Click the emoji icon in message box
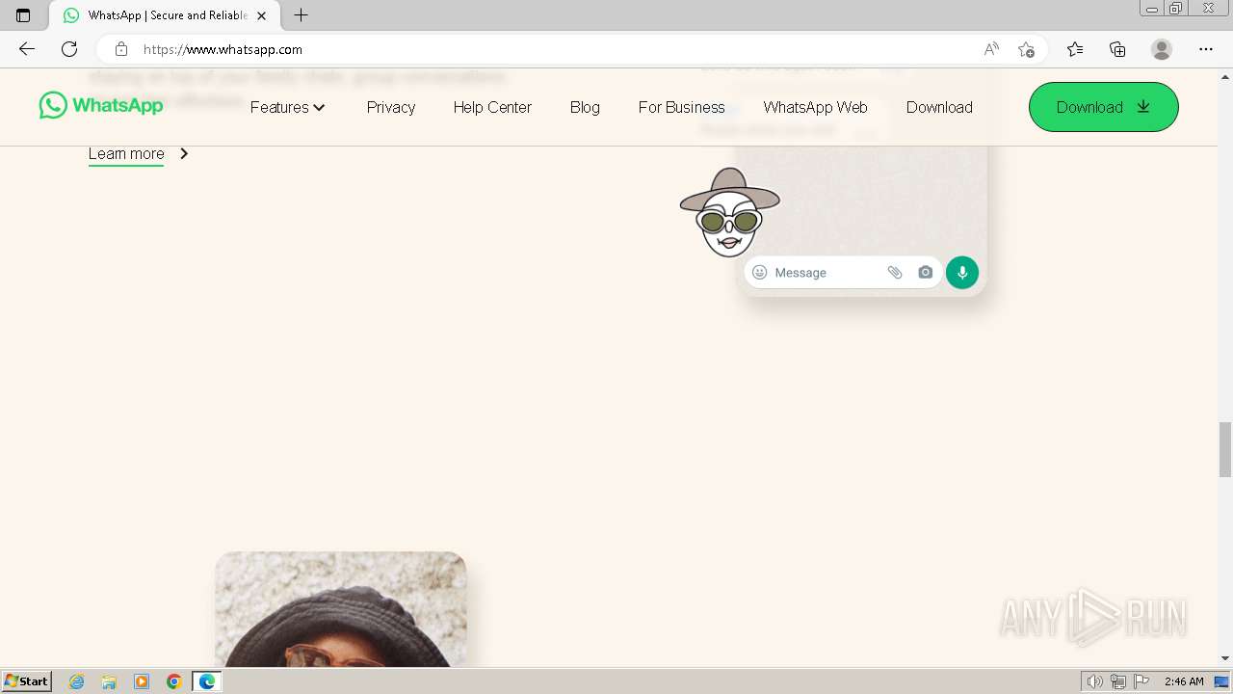The width and height of the screenshot is (1233, 694). [759, 273]
